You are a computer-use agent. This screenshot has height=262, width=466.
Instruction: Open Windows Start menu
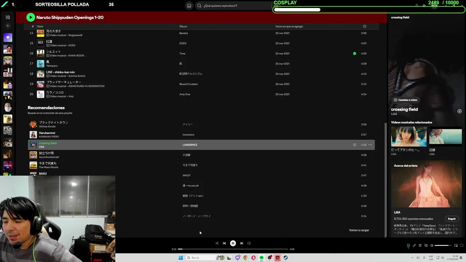181,258
